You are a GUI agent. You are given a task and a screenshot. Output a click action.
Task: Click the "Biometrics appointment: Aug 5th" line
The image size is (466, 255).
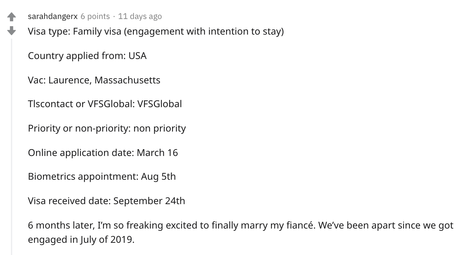point(102,177)
